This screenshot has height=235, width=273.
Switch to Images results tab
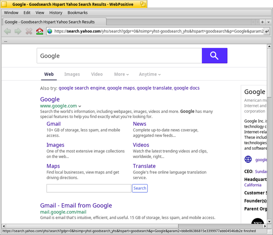[72, 74]
